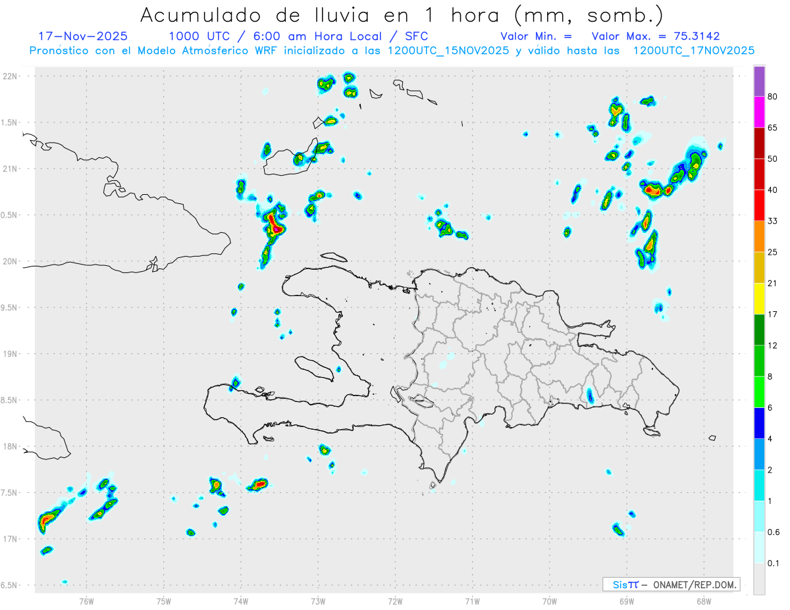Select the bright green 6–8 colorbar segment

(x=759, y=392)
